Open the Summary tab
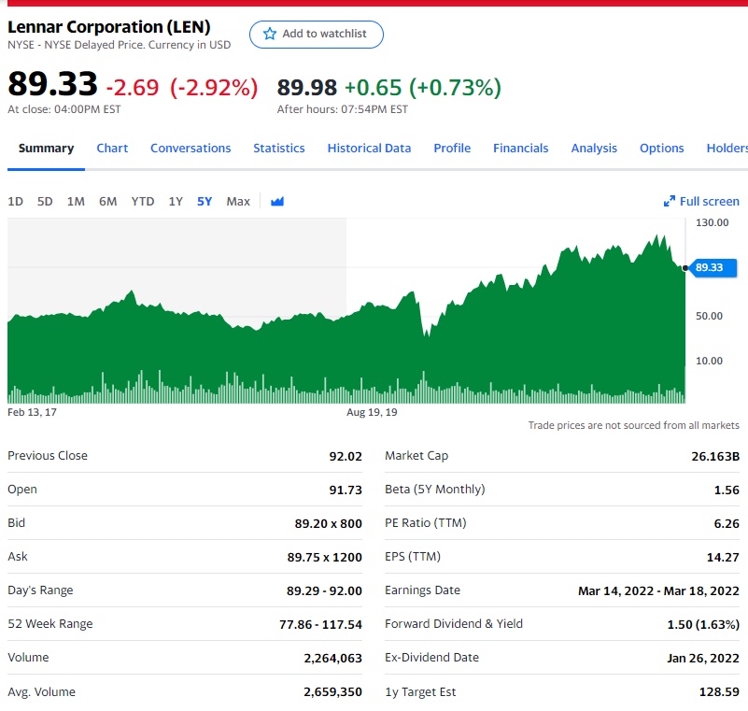The height and width of the screenshot is (711, 748). (x=47, y=149)
